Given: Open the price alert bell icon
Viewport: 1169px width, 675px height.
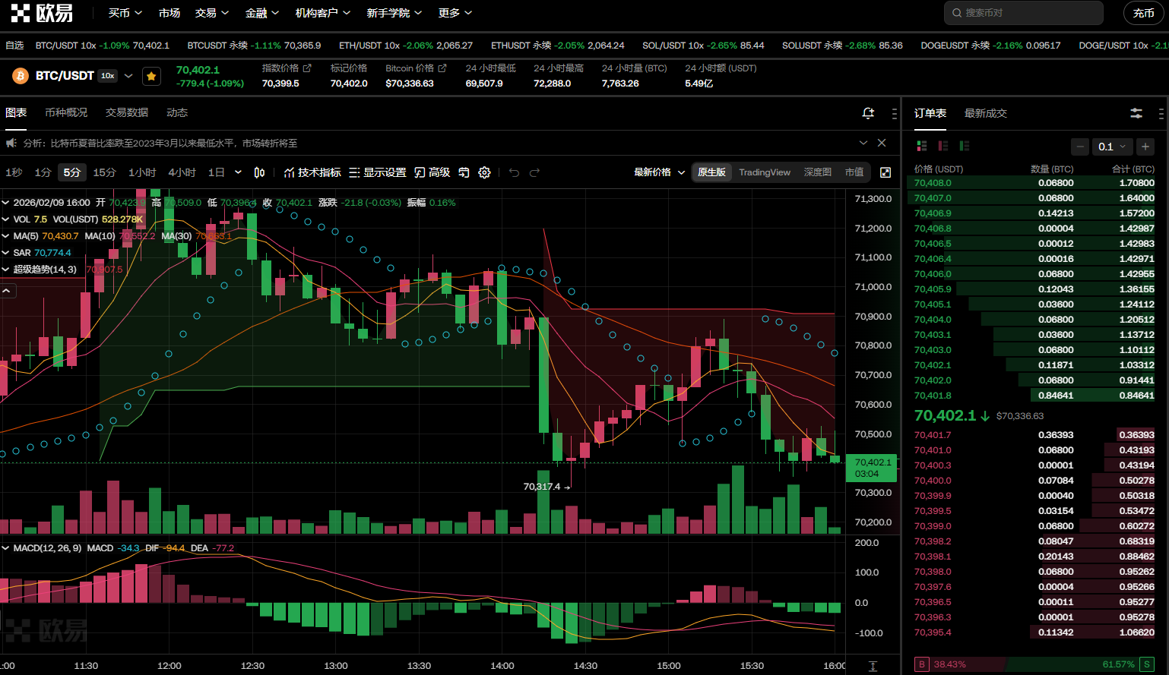Looking at the screenshot, I should pyautogui.click(x=868, y=113).
